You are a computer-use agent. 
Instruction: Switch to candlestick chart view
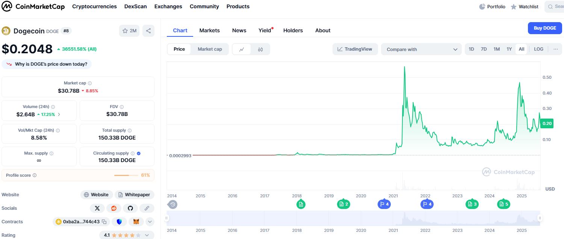[260, 49]
